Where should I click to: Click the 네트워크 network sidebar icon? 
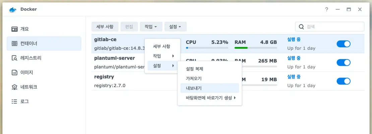pos(15,87)
